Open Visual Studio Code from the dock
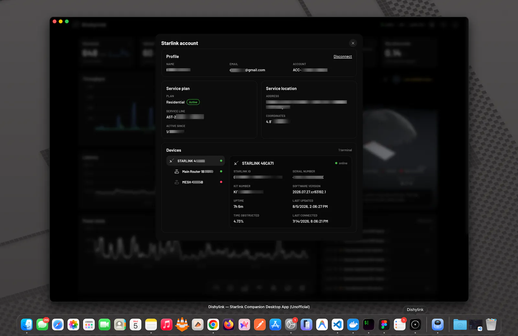Viewport: 518px width, 336px height. (337, 324)
